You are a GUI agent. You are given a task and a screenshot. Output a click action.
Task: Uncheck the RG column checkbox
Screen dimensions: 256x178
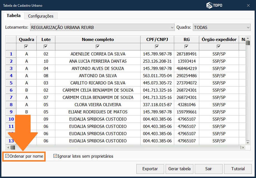186,47
